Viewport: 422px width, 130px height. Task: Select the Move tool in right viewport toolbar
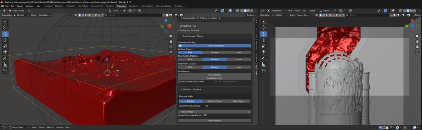coord(264,34)
